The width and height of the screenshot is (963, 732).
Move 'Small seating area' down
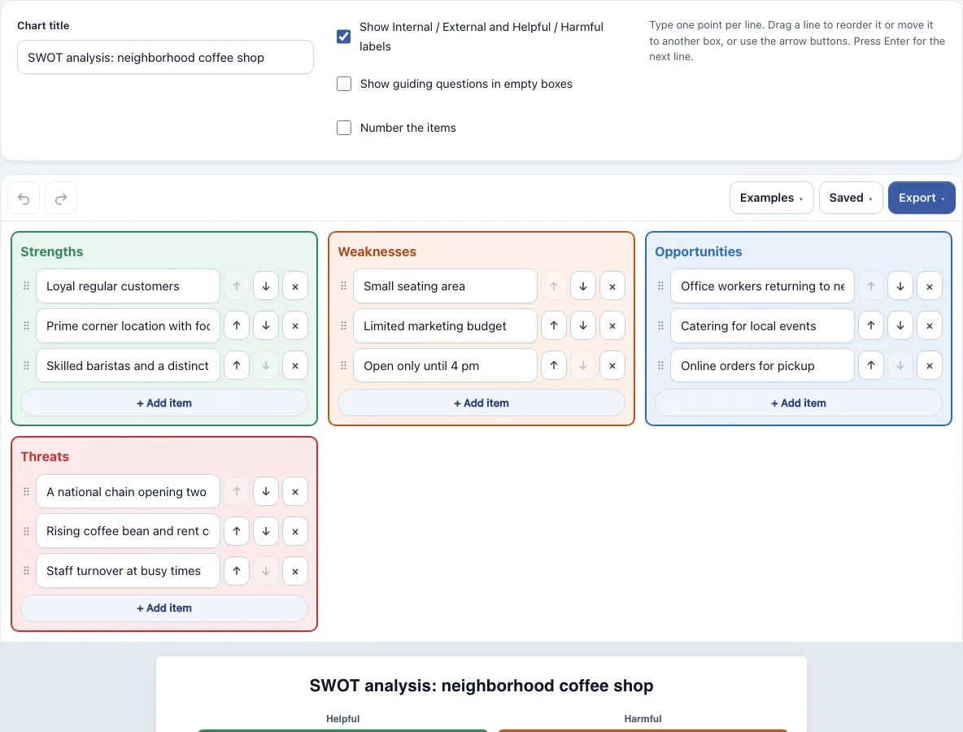click(583, 286)
